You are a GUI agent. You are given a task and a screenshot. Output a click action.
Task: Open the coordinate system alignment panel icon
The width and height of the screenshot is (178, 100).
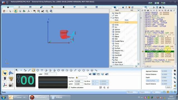5,85
